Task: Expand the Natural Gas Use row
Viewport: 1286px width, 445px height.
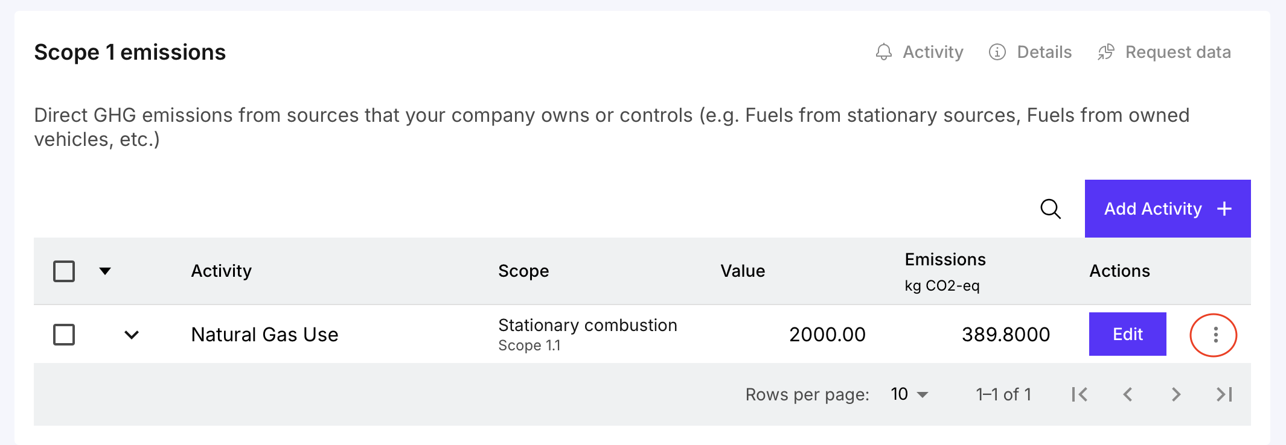Action: click(132, 335)
